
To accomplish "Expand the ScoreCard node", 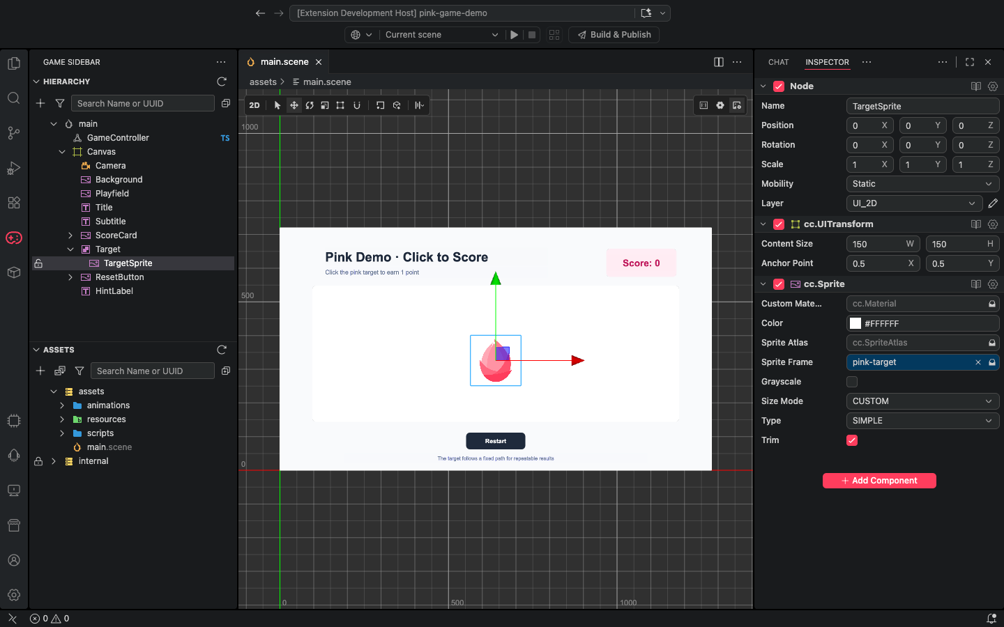I will click(x=70, y=235).
